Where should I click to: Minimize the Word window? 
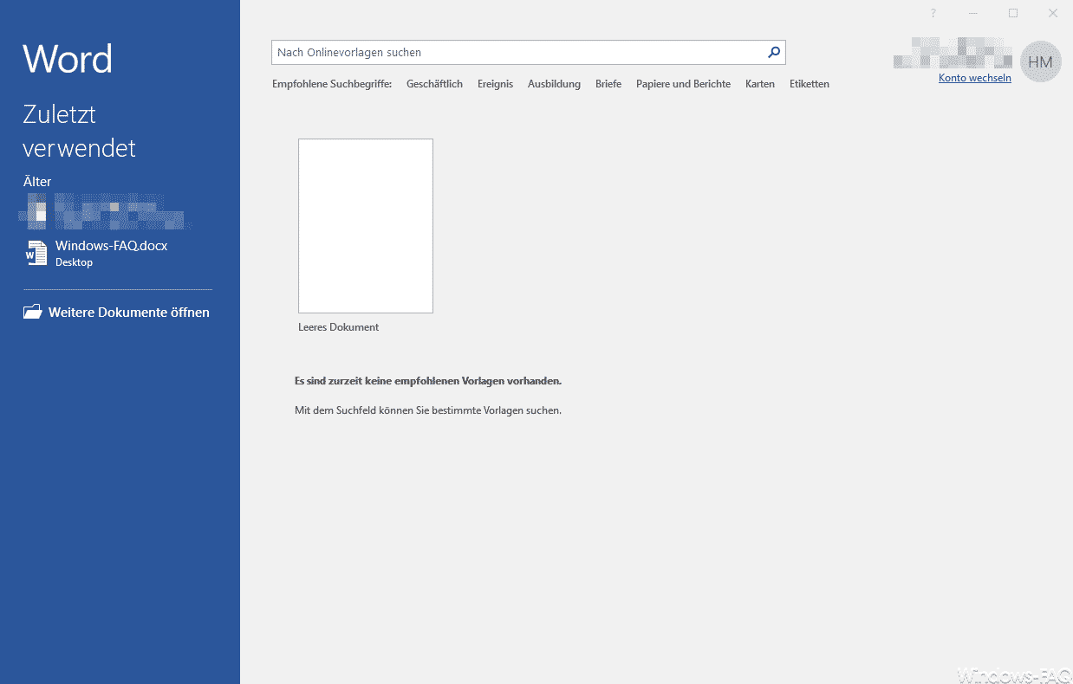pyautogui.click(x=973, y=13)
